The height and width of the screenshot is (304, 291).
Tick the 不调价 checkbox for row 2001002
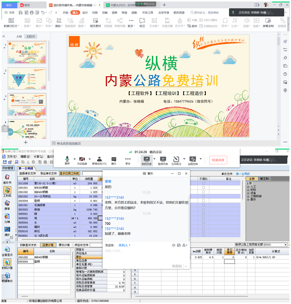tap(203, 192)
